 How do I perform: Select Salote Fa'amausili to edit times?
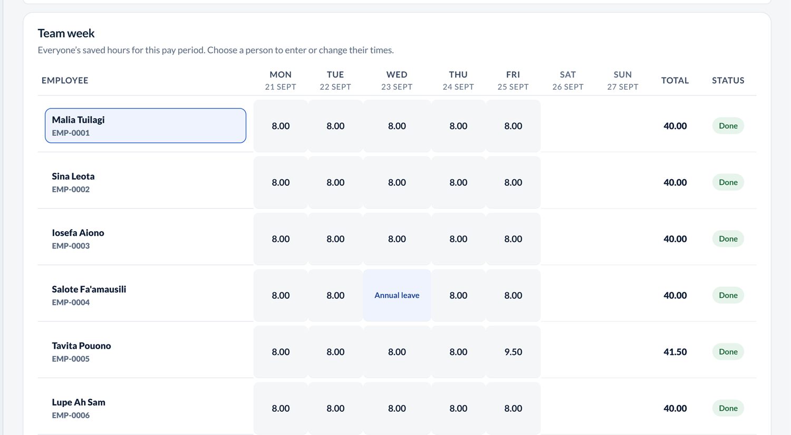click(x=146, y=295)
